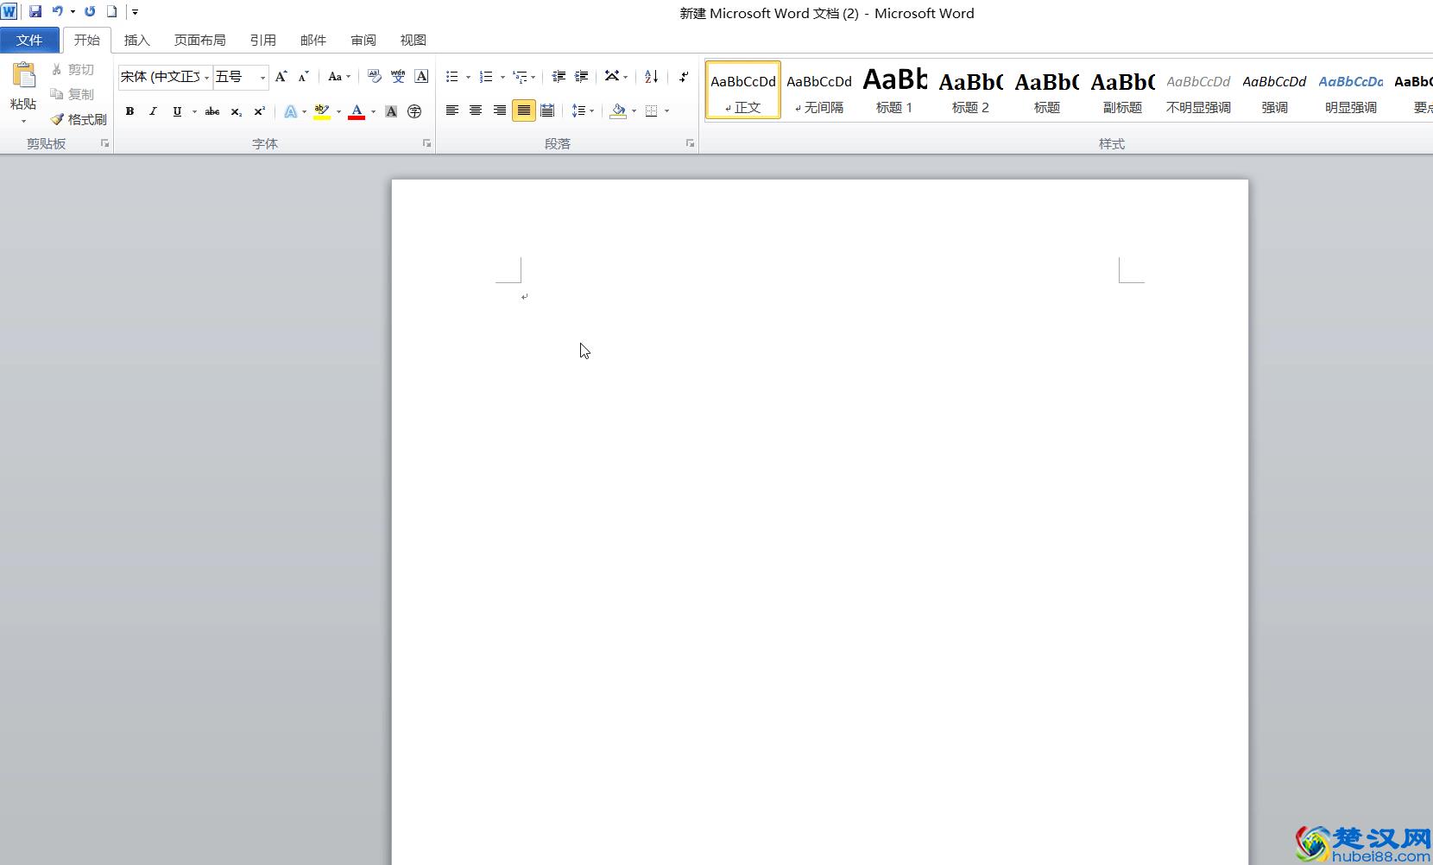Expand the line spacing dropdown

coord(591,111)
